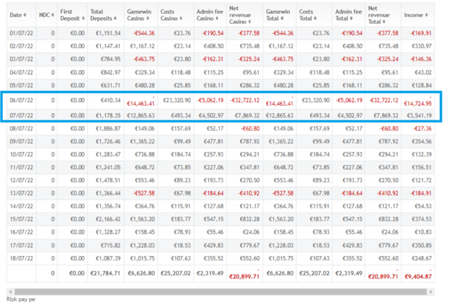This screenshot has width=449, height=303.
Task: Select the date cell 02/07/22
Action: (x=22, y=46)
